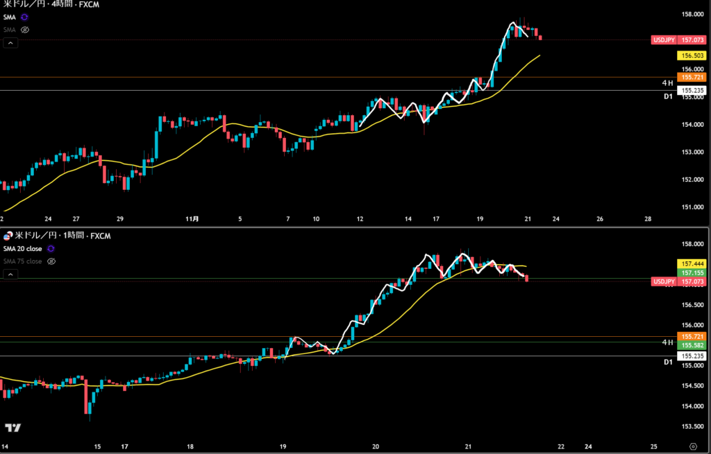This screenshot has height=454, width=711.
Task: Click the US/Japan flag symbol icon
Action: 8,236
